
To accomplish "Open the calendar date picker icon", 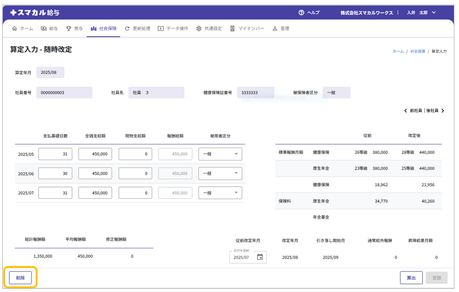I will point(260,257).
